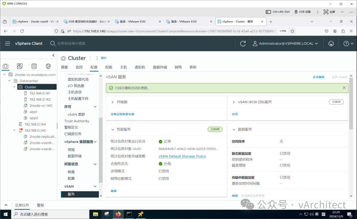Open the Firefox application menu

[x=351, y=31]
